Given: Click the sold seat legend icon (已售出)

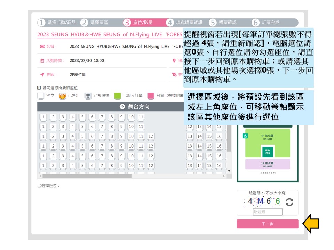Looking at the screenshot, I should (x=62, y=96).
